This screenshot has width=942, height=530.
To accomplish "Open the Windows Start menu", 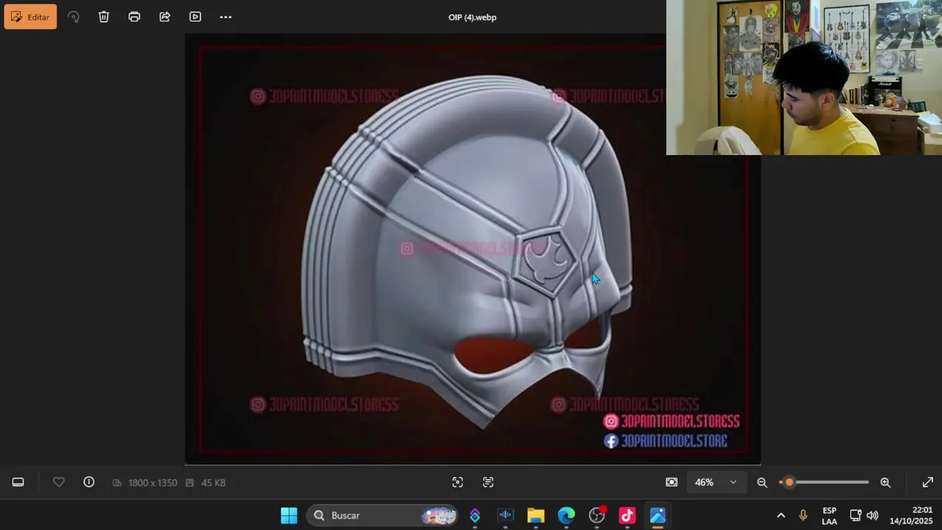I will (289, 515).
